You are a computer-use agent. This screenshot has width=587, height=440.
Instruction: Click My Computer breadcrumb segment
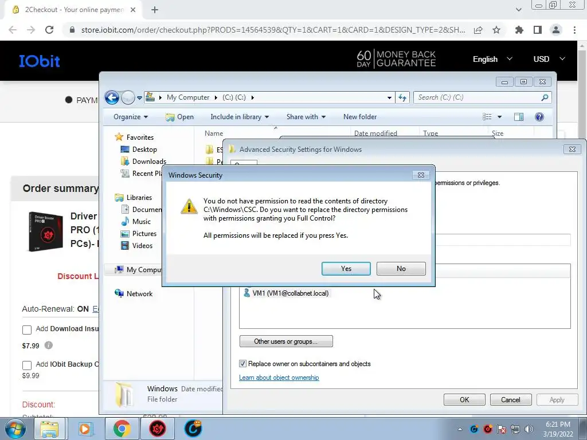(x=188, y=97)
